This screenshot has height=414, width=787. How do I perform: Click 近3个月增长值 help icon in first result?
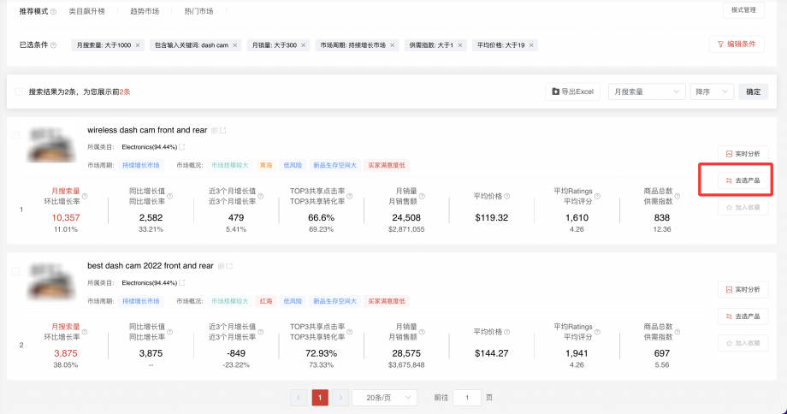tap(261, 196)
